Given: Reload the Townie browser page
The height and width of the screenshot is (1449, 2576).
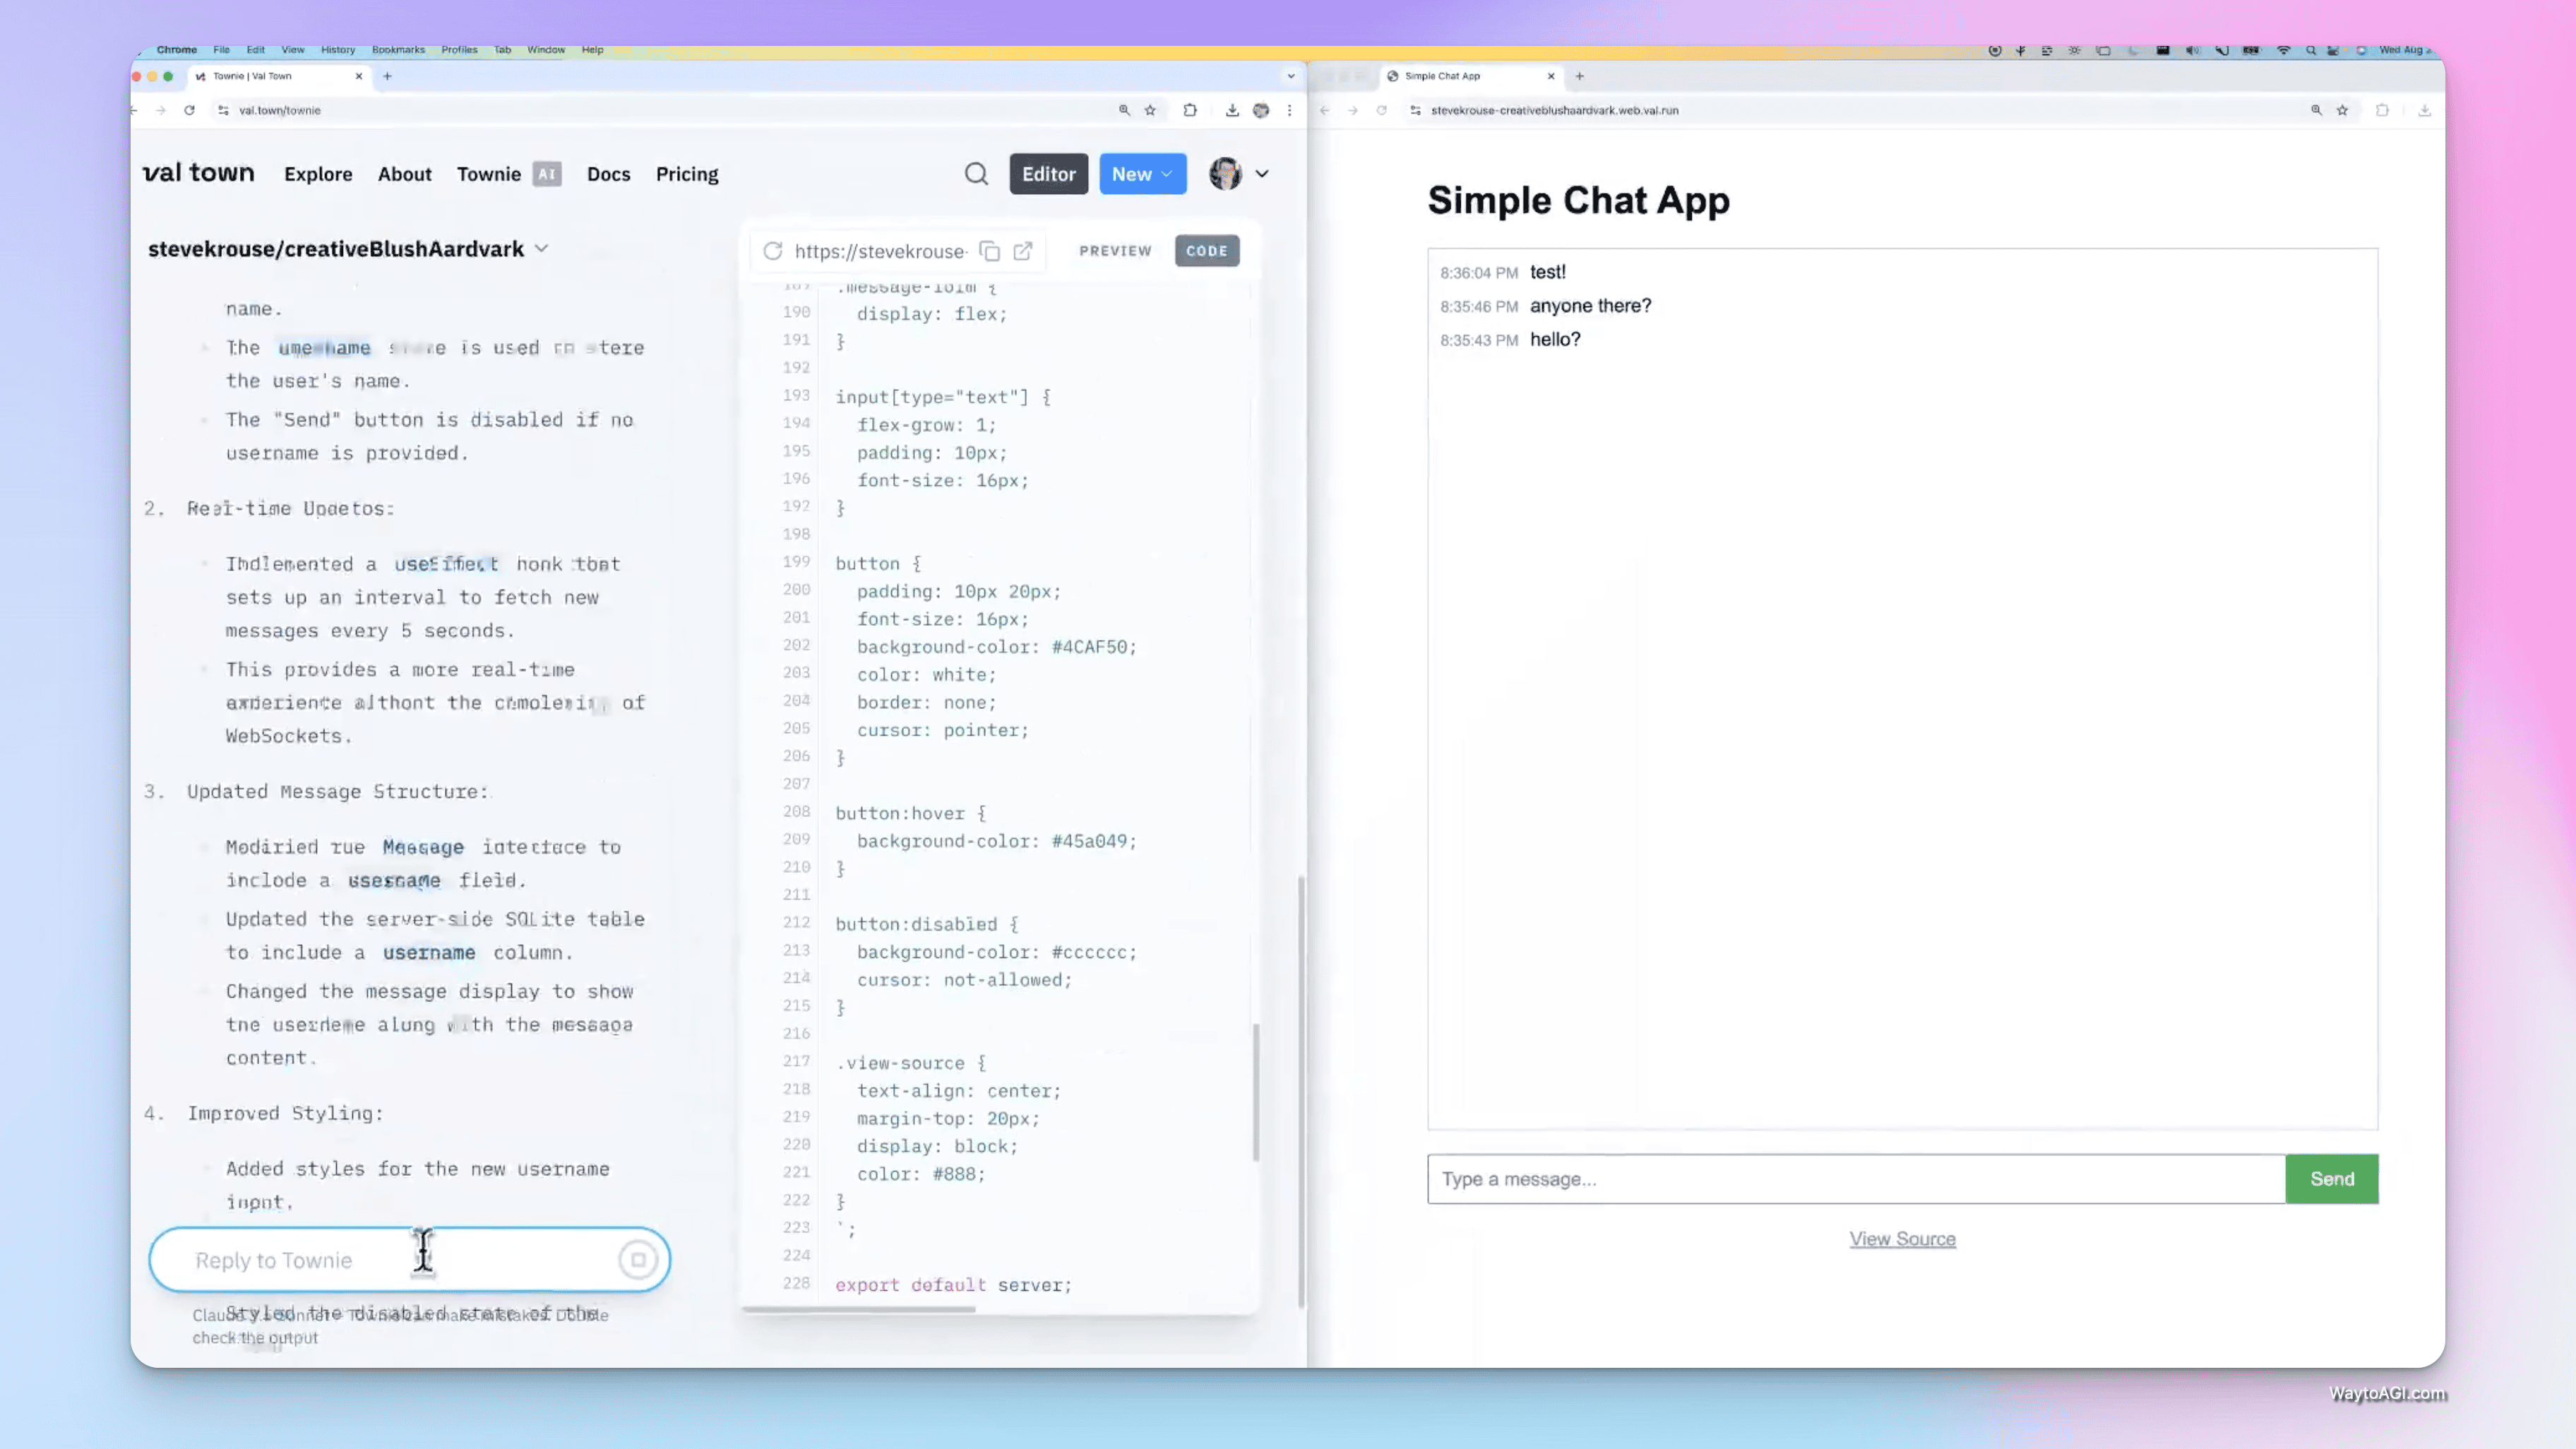Looking at the screenshot, I should tap(189, 110).
